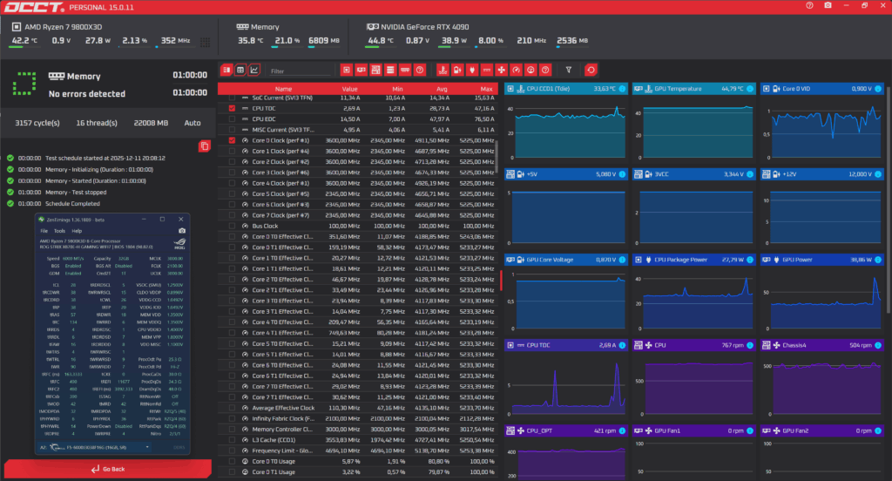Click the GPU Fan1 graph header
This screenshot has height=481, width=892.
694,430
